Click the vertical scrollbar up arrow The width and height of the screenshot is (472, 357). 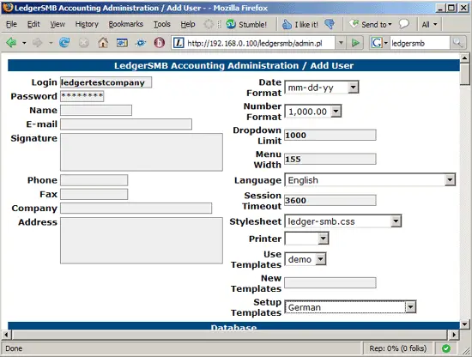(465, 57)
